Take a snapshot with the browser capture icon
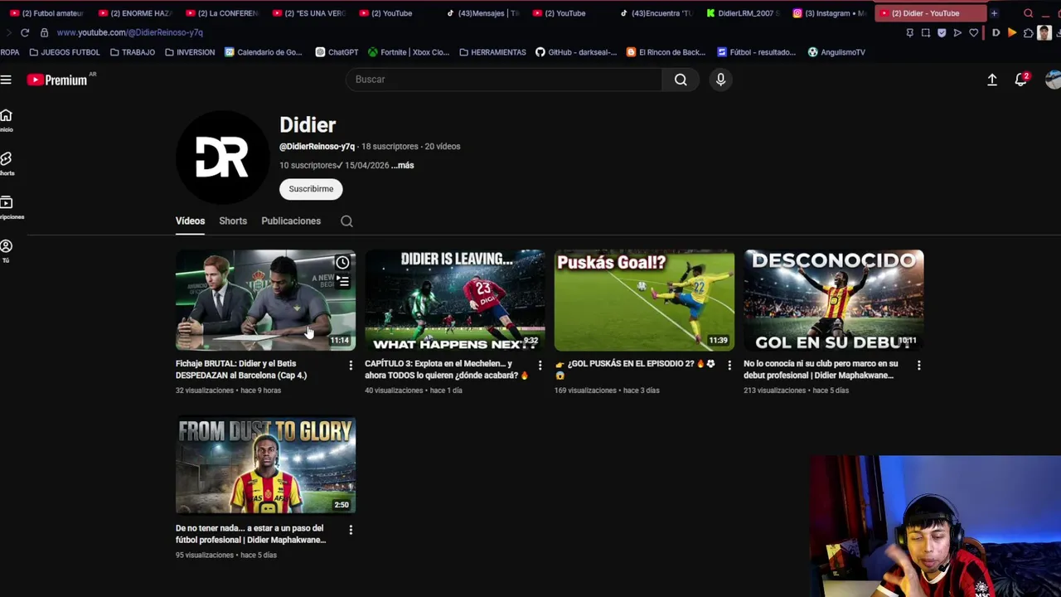Image resolution: width=1061 pixels, height=597 pixels. pos(925,33)
